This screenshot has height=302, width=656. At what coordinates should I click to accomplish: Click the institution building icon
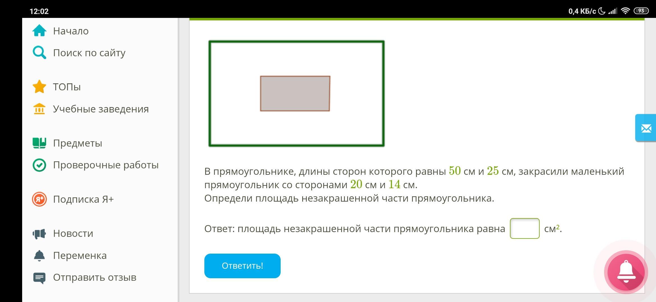[39, 109]
